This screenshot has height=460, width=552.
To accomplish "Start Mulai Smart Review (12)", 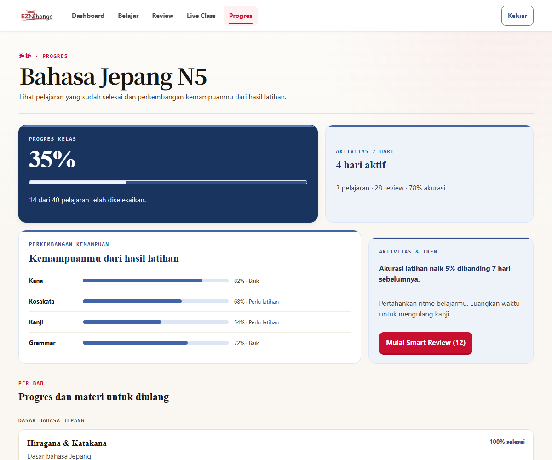I will click(x=425, y=343).
